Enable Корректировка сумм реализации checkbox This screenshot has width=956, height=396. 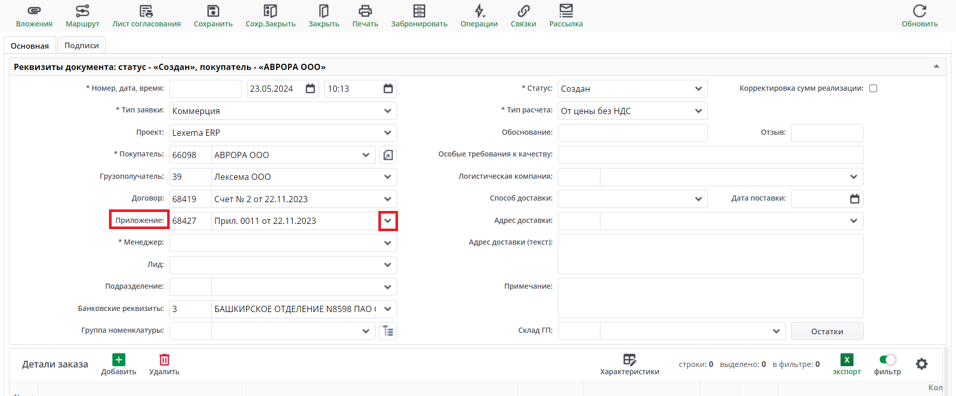coord(873,89)
